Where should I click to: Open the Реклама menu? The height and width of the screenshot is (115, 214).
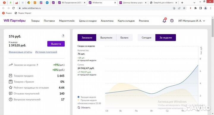click(x=144, y=21)
